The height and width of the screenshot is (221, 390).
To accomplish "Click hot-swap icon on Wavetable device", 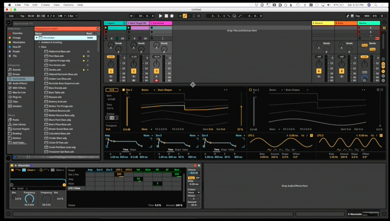I will (x=195, y=166).
